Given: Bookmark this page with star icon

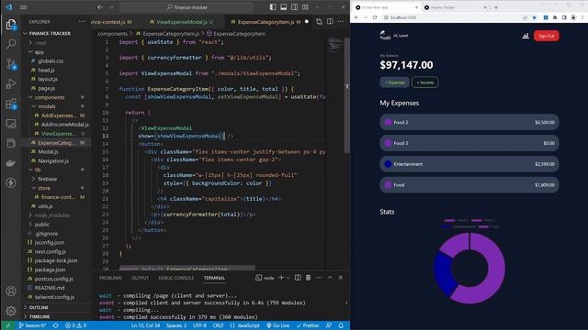Looking at the screenshot, I should pyautogui.click(x=535, y=17).
